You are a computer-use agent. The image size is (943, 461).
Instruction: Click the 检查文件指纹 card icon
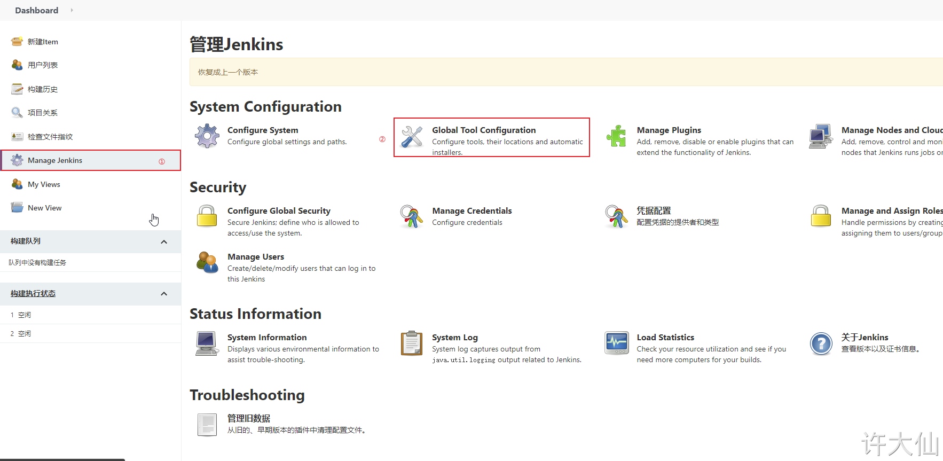tap(17, 137)
